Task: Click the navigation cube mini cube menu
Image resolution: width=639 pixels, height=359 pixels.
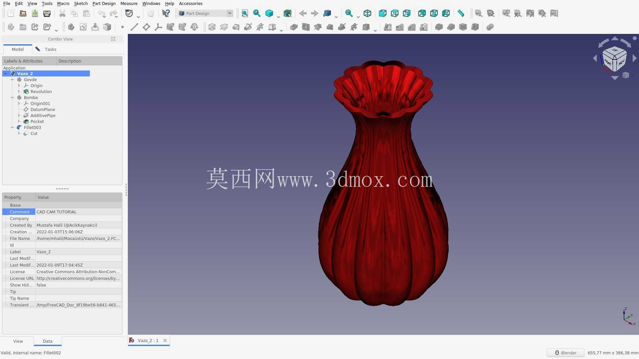Action: (x=626, y=75)
